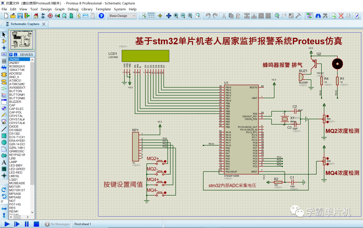
Task: Open the Library menu
Action: (87, 9)
